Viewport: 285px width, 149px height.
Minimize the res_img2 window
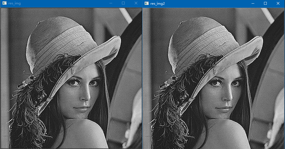click(x=253, y=3)
